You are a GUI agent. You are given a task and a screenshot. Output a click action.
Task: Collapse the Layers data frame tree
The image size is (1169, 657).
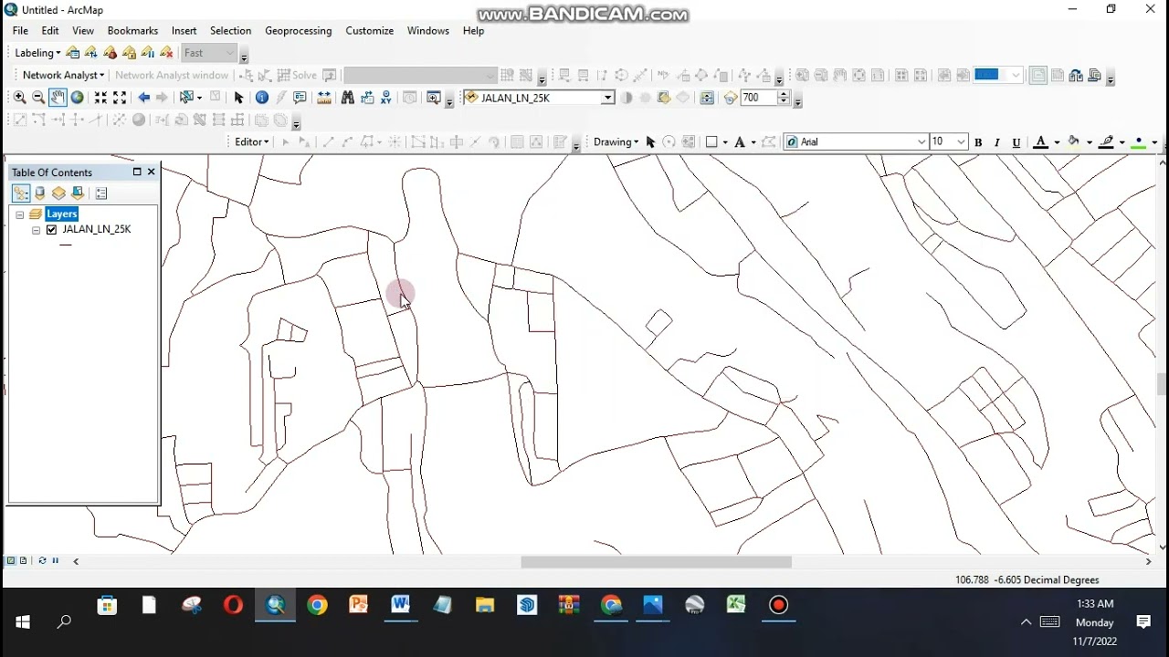[19, 214]
